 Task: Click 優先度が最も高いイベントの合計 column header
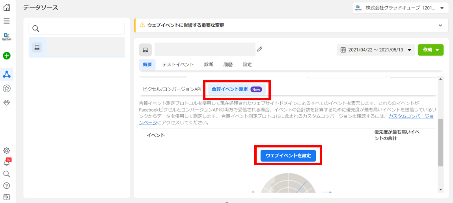pyautogui.click(x=397, y=135)
